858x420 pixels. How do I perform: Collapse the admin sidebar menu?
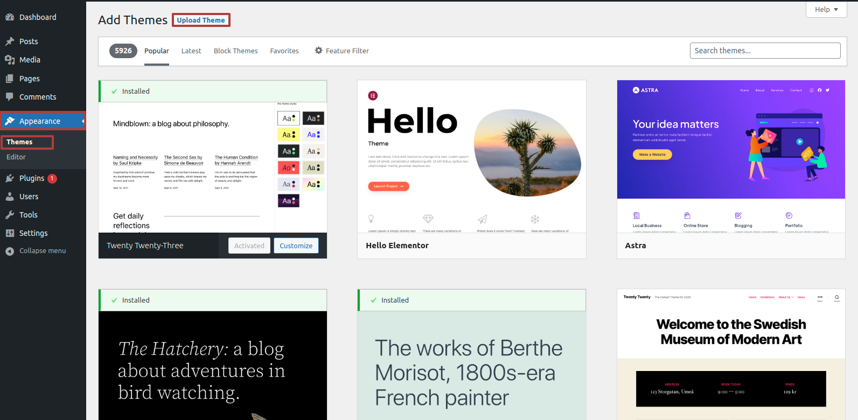click(36, 251)
